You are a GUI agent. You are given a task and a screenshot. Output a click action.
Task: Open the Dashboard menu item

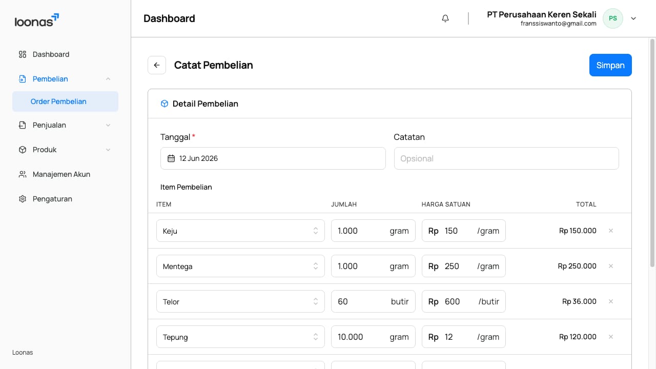click(65, 54)
